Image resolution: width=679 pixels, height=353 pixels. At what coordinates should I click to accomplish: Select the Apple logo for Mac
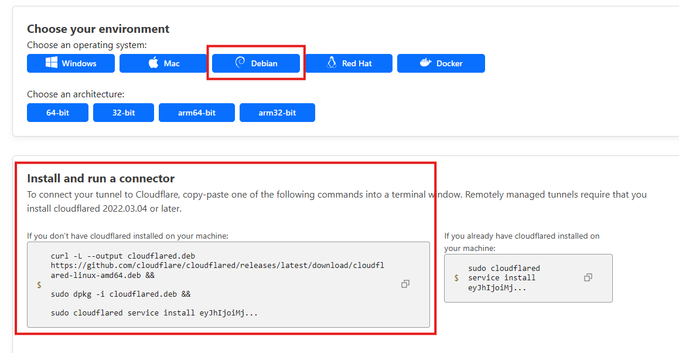click(x=153, y=63)
